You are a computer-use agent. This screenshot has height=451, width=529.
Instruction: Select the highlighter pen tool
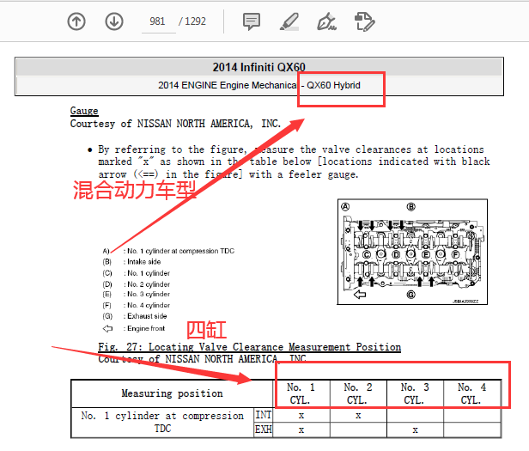pos(289,21)
